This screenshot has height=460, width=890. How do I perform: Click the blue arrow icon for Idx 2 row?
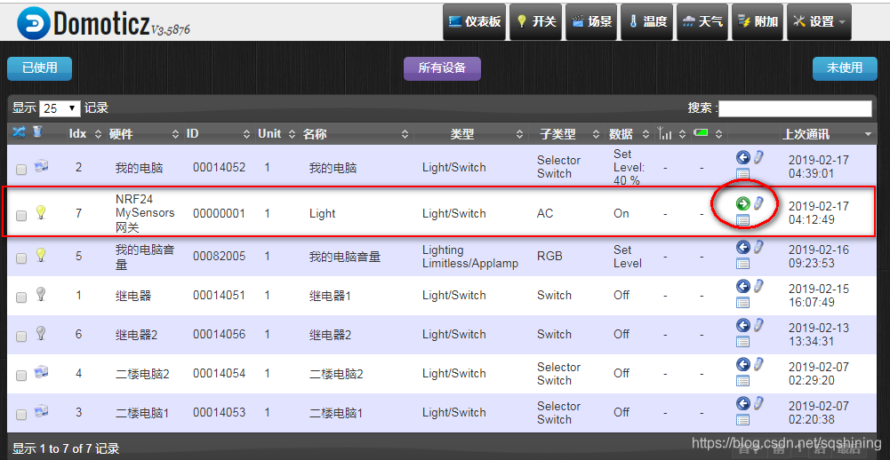pyautogui.click(x=742, y=158)
